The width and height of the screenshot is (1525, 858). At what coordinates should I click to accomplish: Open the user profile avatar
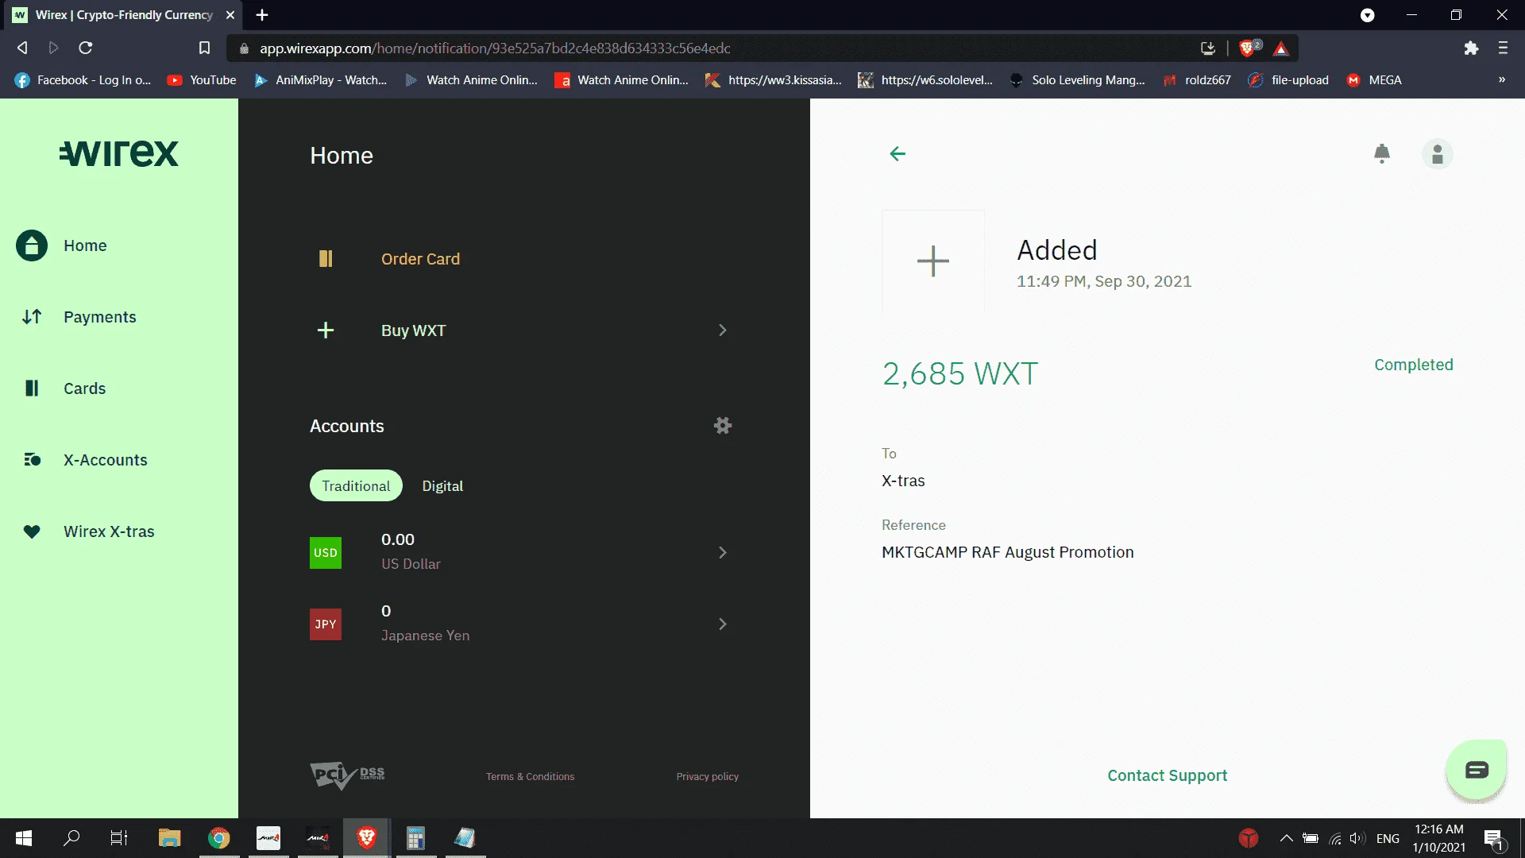[x=1438, y=154]
